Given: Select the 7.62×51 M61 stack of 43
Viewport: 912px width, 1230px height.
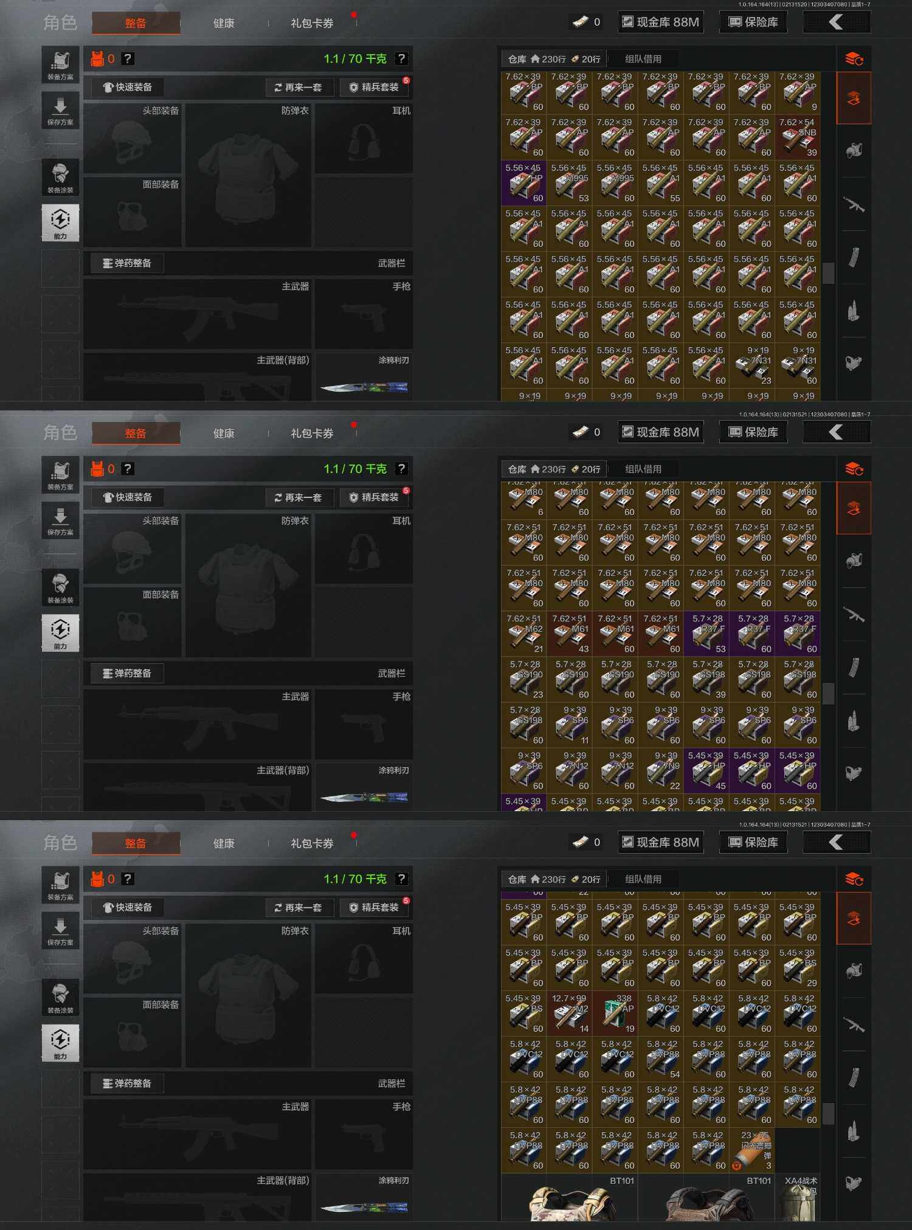Looking at the screenshot, I should 570,634.
